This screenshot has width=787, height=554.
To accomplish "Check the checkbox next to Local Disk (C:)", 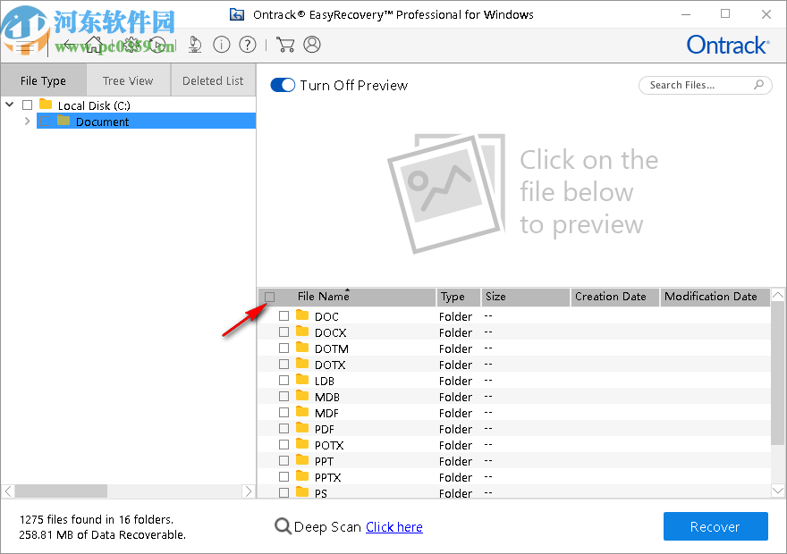I will point(27,105).
